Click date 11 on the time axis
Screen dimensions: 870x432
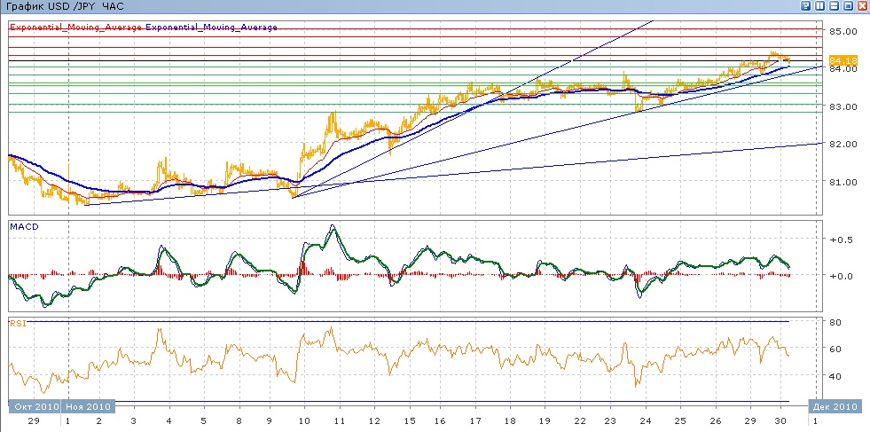(x=339, y=421)
